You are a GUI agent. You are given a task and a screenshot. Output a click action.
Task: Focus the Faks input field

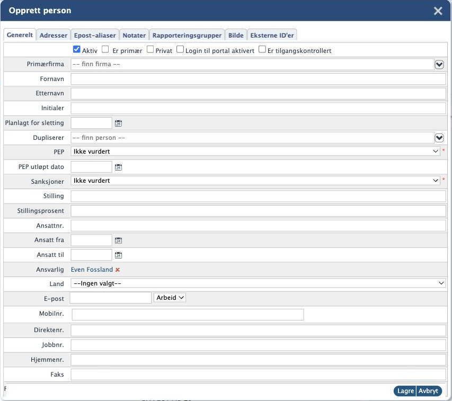pyautogui.click(x=258, y=375)
